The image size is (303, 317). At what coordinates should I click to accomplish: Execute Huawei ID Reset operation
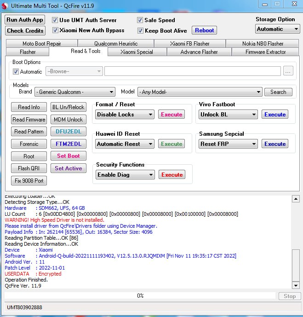172,144
